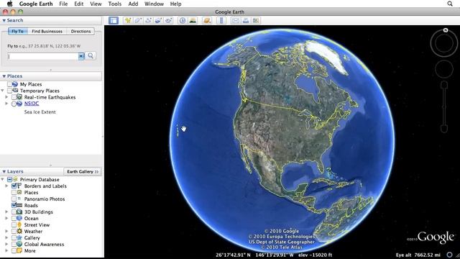This screenshot has width=460, height=259.
Task: Click the search magnifier button beside Fly To field
Action: (91, 56)
